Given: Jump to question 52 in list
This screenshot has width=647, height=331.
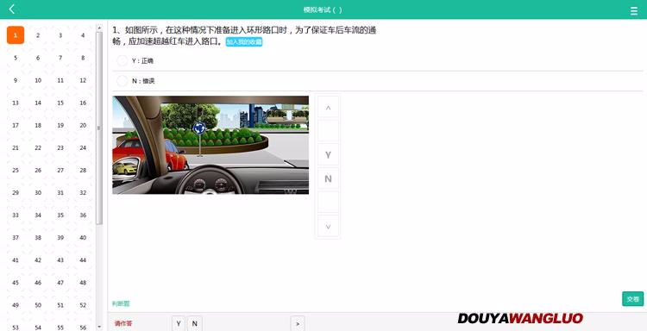Looking at the screenshot, I should click(83, 305).
